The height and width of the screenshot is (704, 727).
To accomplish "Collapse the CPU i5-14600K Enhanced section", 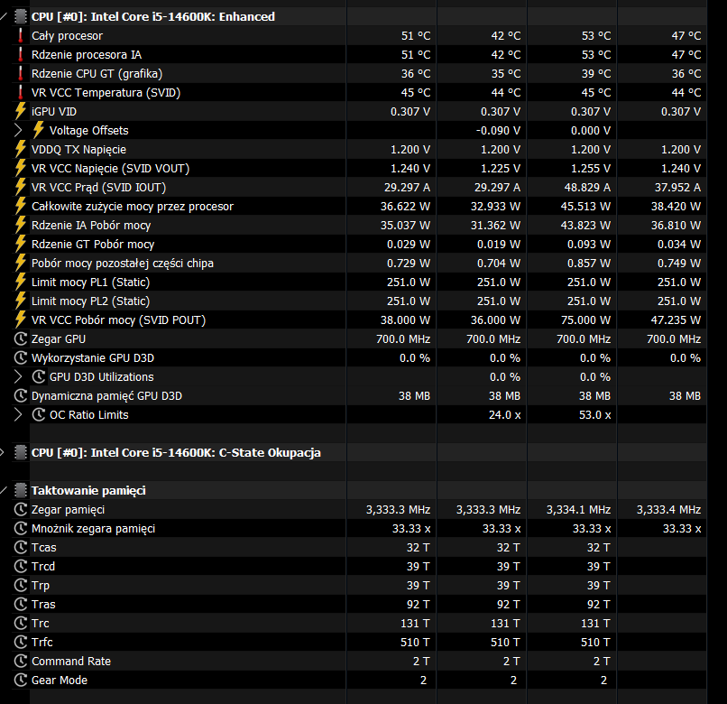I will pyautogui.click(x=4, y=16).
